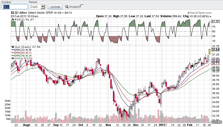Image resolution: width=223 pixels, height=127 pixels.
Task: Click the 91.47 RSI value tag
Action: [215, 22]
